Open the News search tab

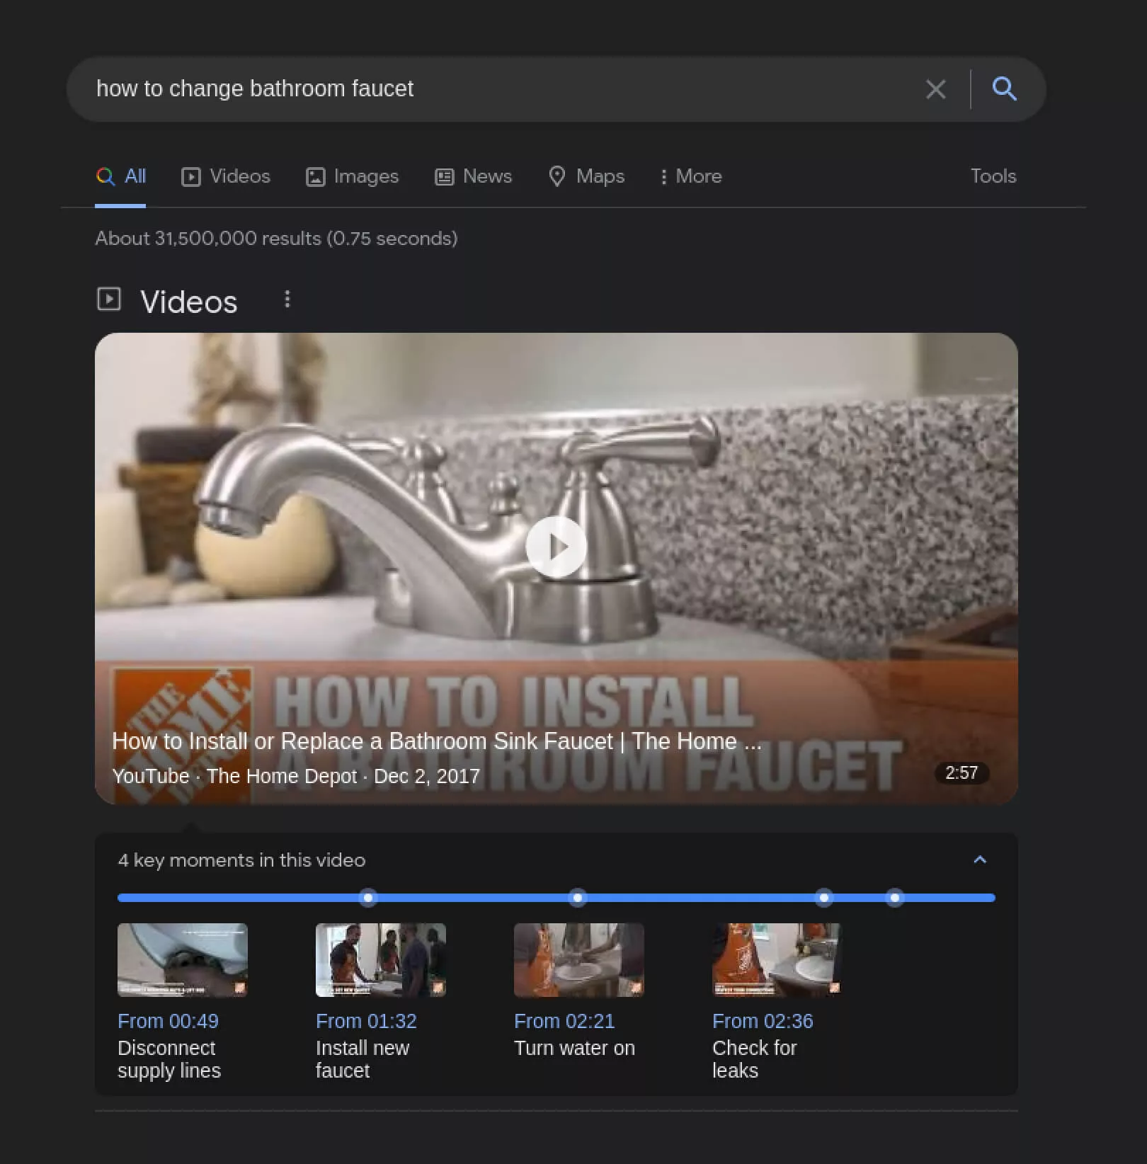click(473, 176)
